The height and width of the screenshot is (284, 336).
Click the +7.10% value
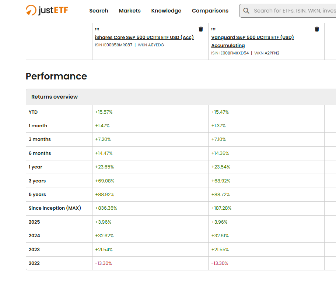[218, 139]
